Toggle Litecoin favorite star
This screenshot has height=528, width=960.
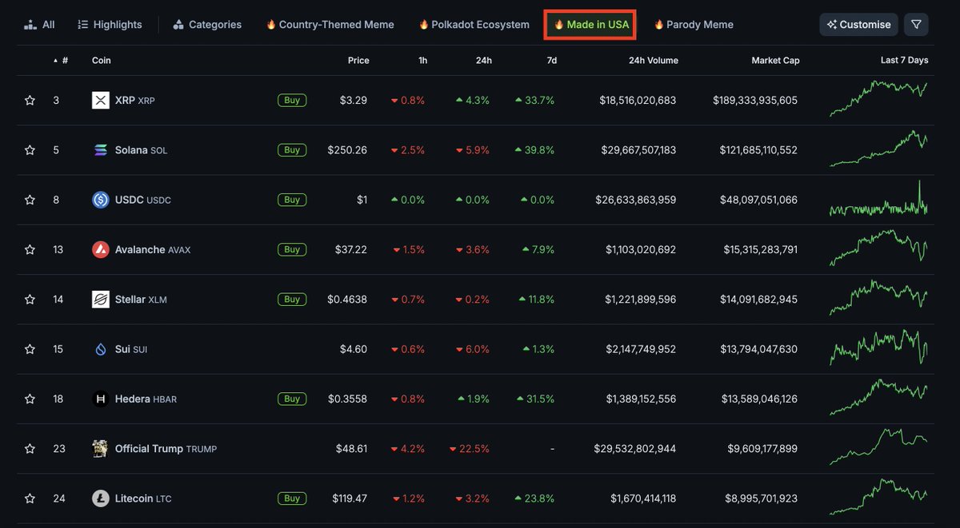(30, 498)
